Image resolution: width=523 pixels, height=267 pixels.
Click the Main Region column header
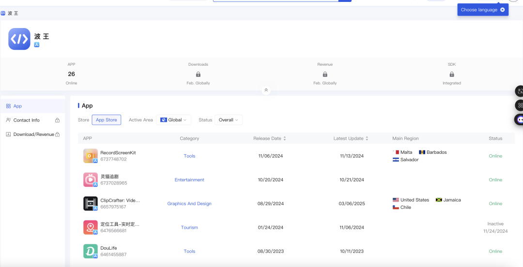click(x=405, y=138)
